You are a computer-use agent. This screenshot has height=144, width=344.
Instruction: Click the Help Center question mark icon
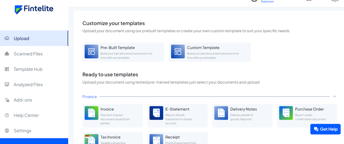click(7, 115)
